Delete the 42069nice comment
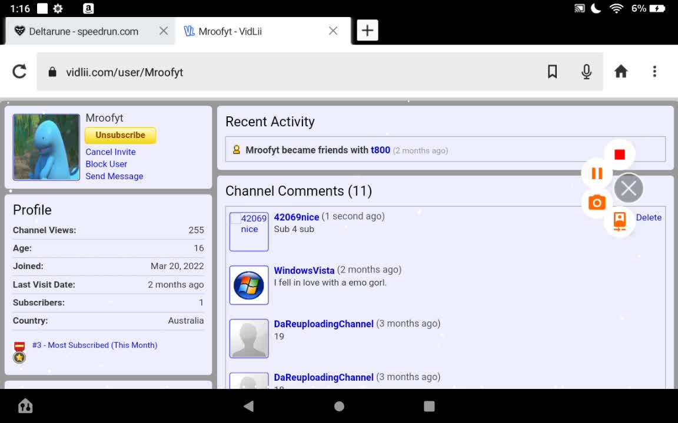 point(648,217)
